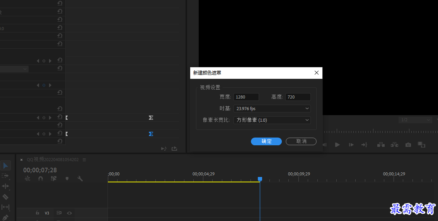The width and height of the screenshot is (438, 221).
Task: Select the Razor tool
Action: pyautogui.click(x=5, y=197)
